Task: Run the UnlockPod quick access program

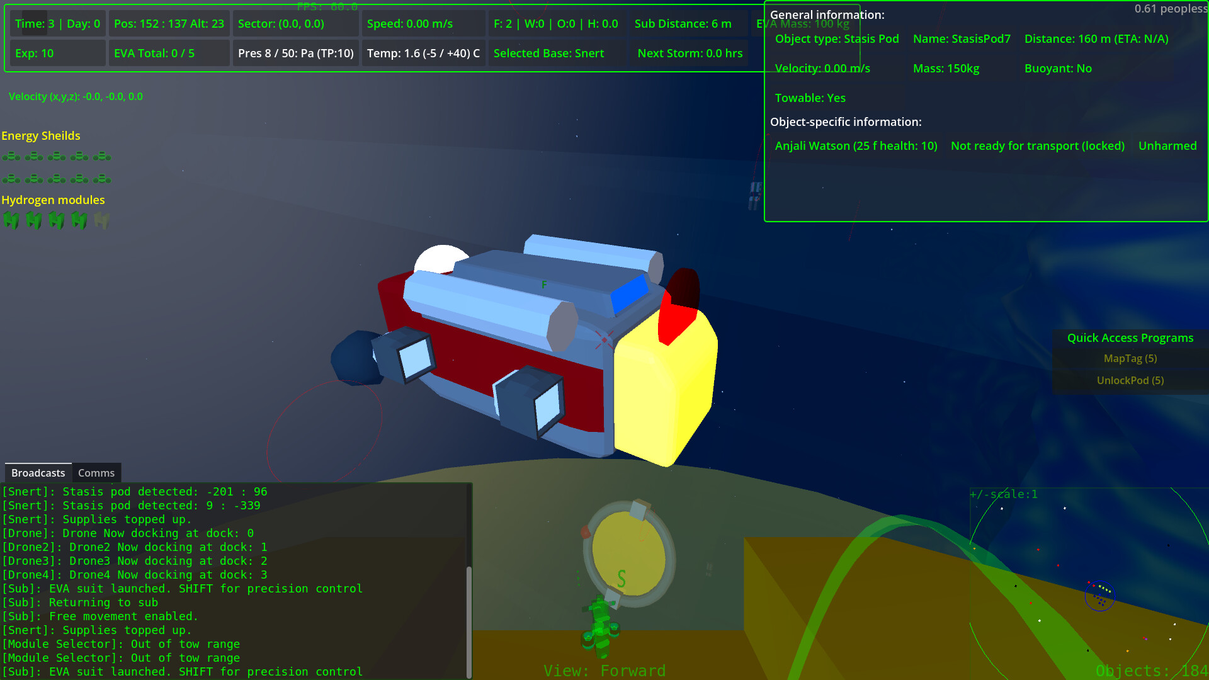Action: [1130, 380]
